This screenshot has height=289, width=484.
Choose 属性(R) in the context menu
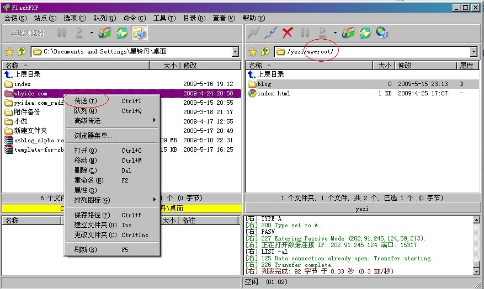coord(111,190)
